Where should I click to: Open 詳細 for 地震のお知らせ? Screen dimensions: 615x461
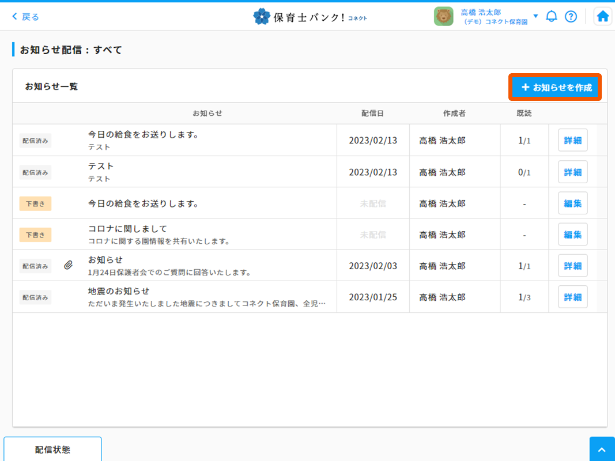[x=572, y=297]
